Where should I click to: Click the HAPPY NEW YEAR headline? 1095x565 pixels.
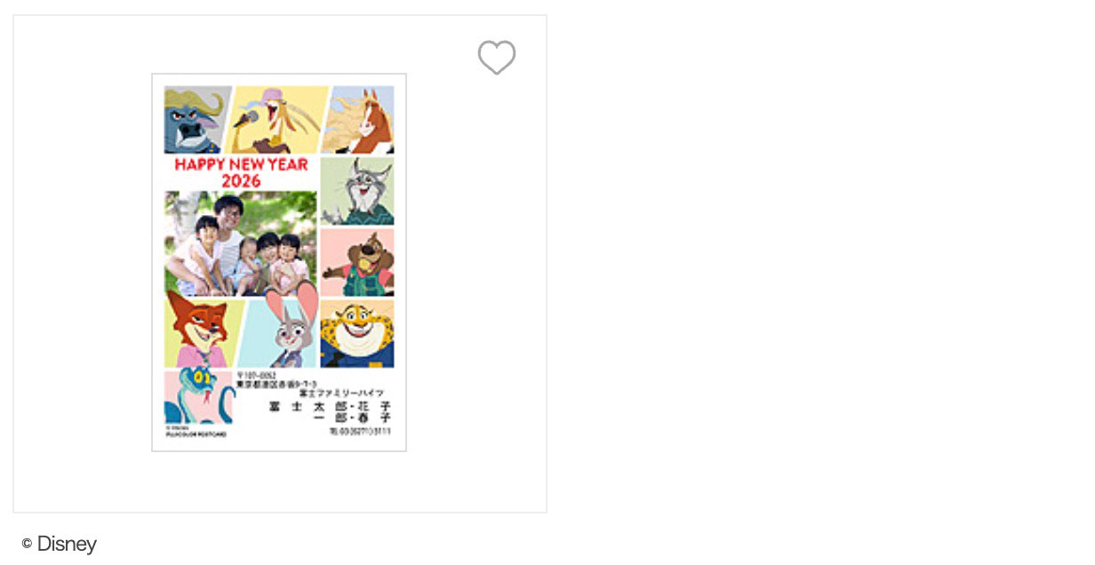coord(241,164)
